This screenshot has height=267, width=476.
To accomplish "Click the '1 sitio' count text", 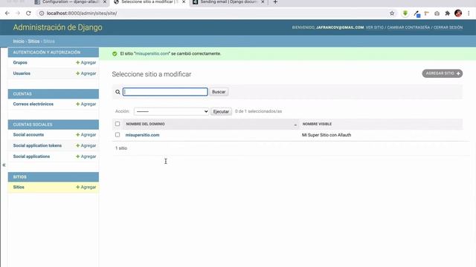I will tap(121, 148).
